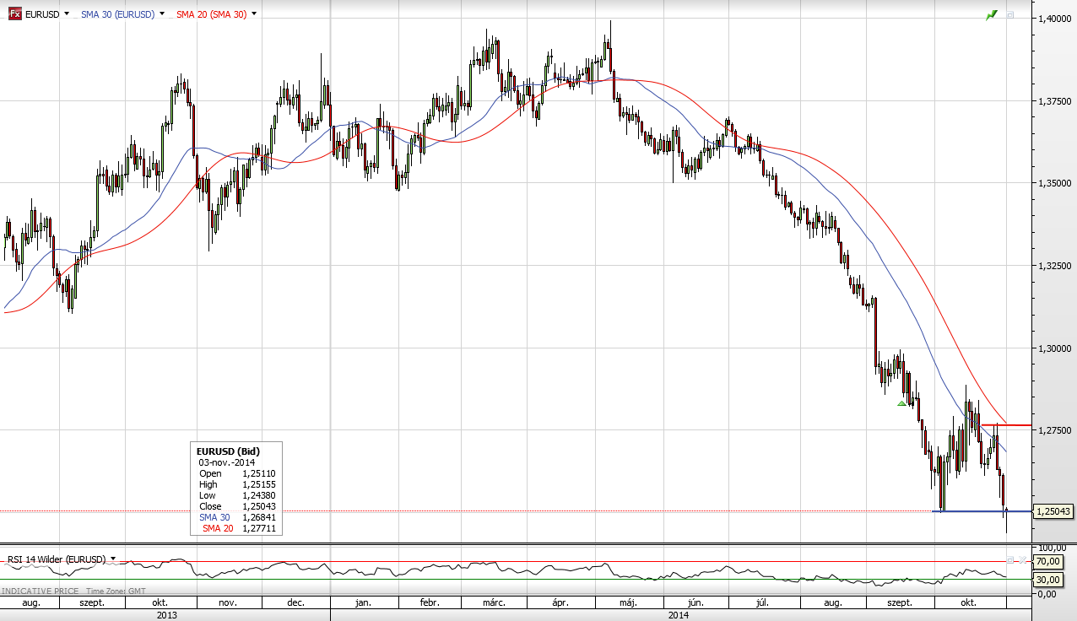1077x621 pixels.
Task: Click the 1,37500 price axis label
Action: click(1055, 101)
